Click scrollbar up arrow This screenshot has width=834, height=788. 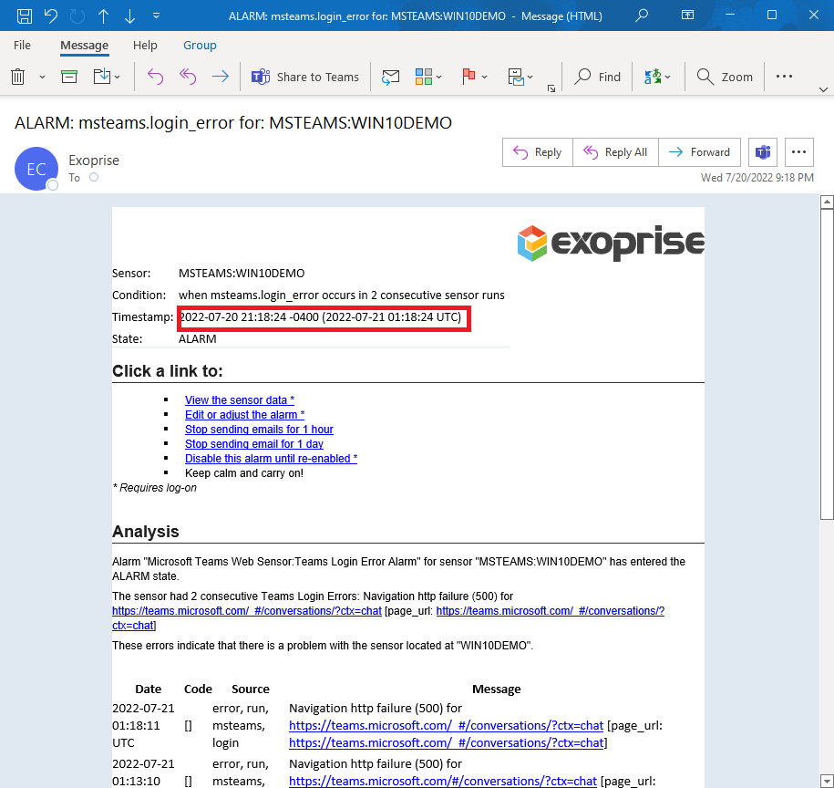pyautogui.click(x=827, y=202)
